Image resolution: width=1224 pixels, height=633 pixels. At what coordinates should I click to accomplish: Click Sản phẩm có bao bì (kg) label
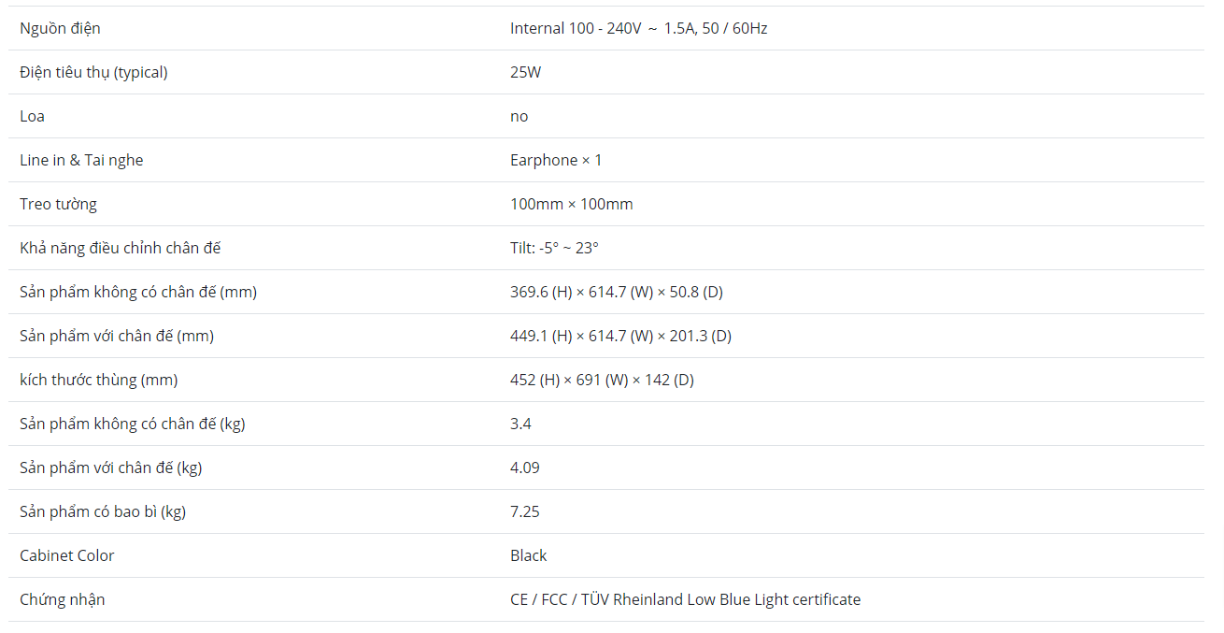pyautogui.click(x=103, y=511)
